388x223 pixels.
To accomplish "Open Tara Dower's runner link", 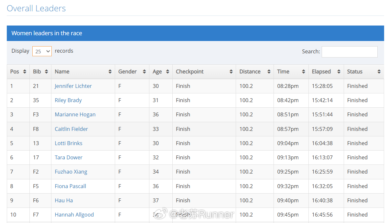I will pyautogui.click(x=69, y=157).
